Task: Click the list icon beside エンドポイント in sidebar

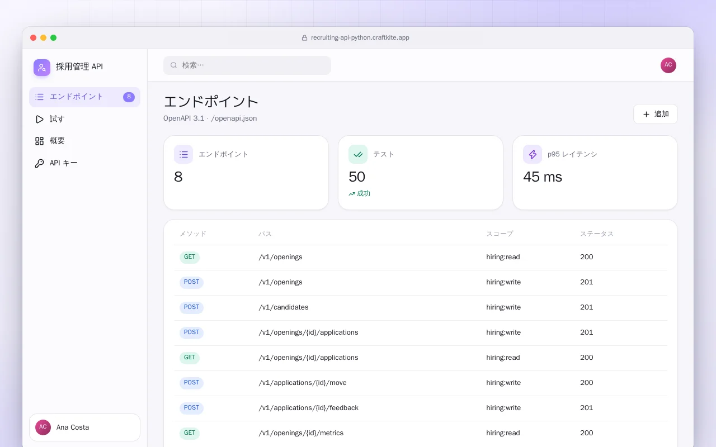Action: coord(39,97)
